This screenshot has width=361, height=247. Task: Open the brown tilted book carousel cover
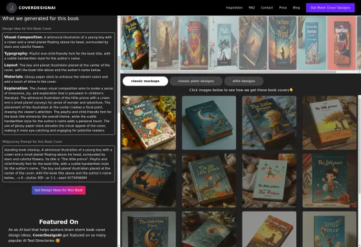(253, 43)
